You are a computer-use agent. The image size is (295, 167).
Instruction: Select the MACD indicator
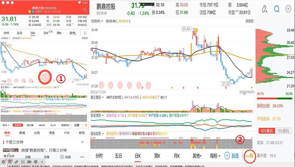pyautogui.click(x=42, y=125)
